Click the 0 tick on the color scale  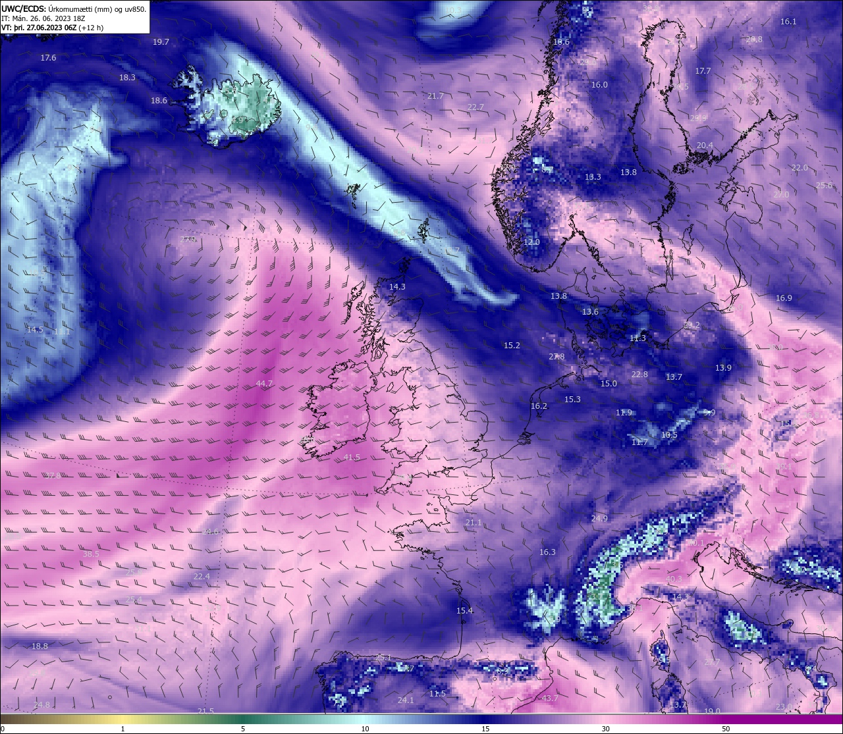coord(3,729)
